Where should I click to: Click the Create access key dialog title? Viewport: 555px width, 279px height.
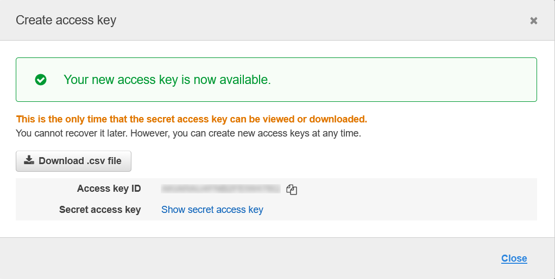click(x=66, y=20)
